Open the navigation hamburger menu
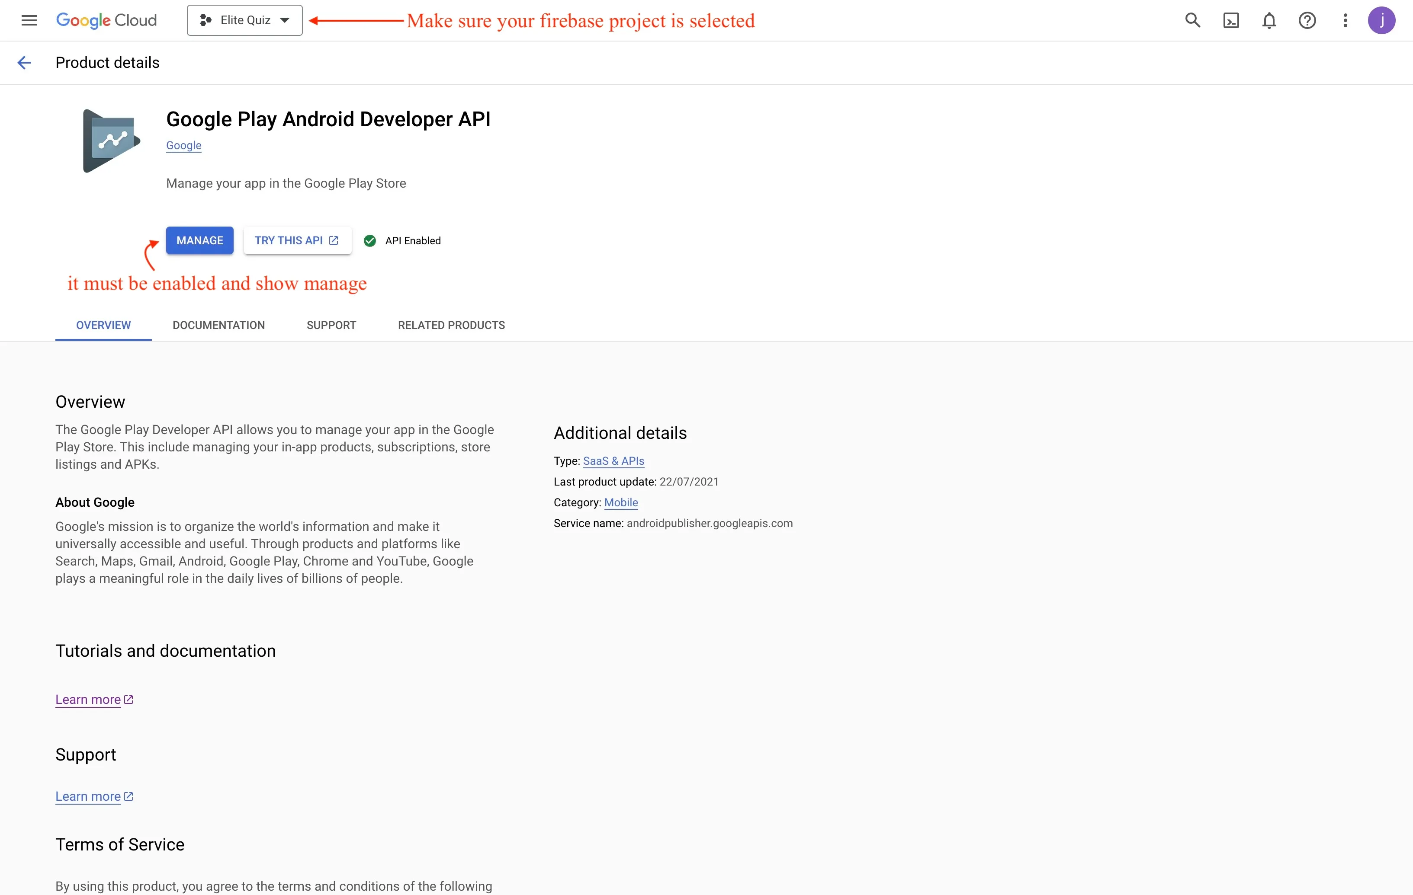Image resolution: width=1413 pixels, height=895 pixels. tap(29, 20)
